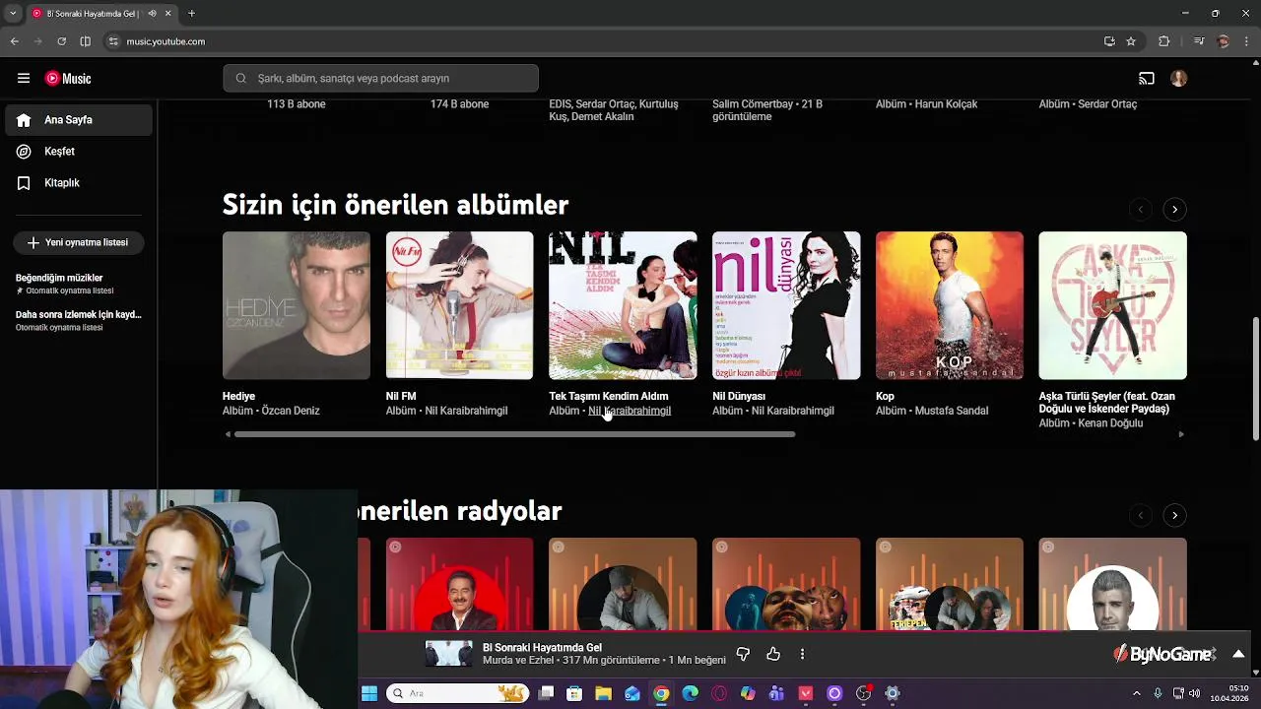Open the Nil FM album cover
The width and height of the screenshot is (1261, 709).
click(459, 305)
